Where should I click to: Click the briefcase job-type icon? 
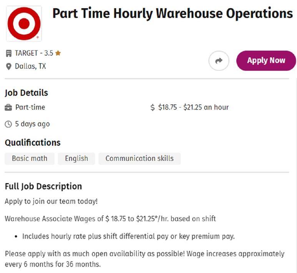coord(8,108)
